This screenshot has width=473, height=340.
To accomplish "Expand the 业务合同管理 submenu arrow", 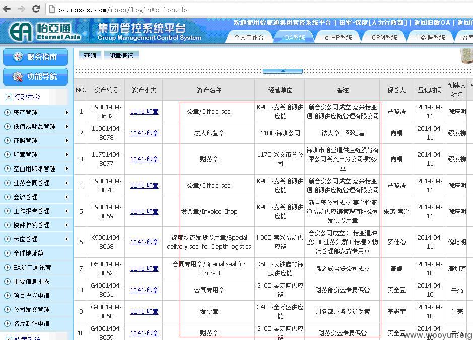I will pos(66,183).
